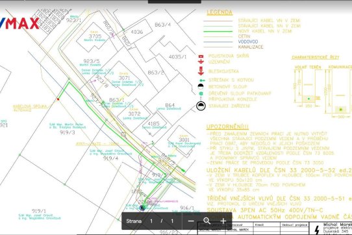Click building number 3705 on the map
The height and width of the screenshot is (235, 352).
point(95,36)
